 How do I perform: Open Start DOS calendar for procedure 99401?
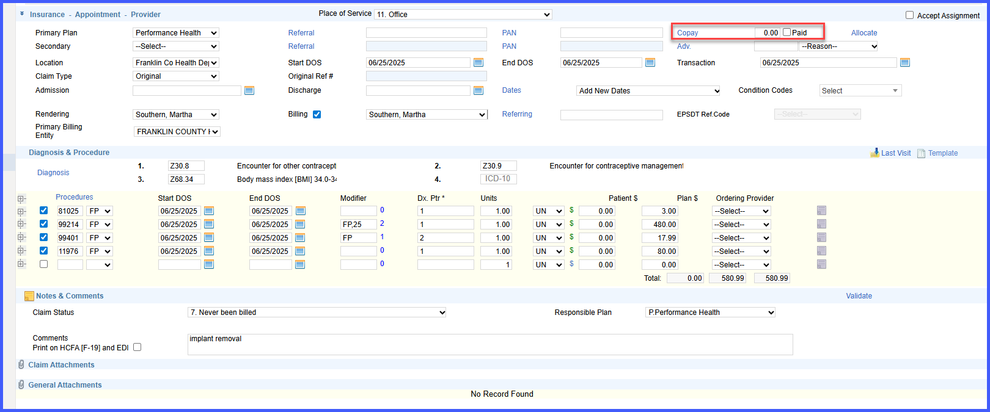pos(209,237)
